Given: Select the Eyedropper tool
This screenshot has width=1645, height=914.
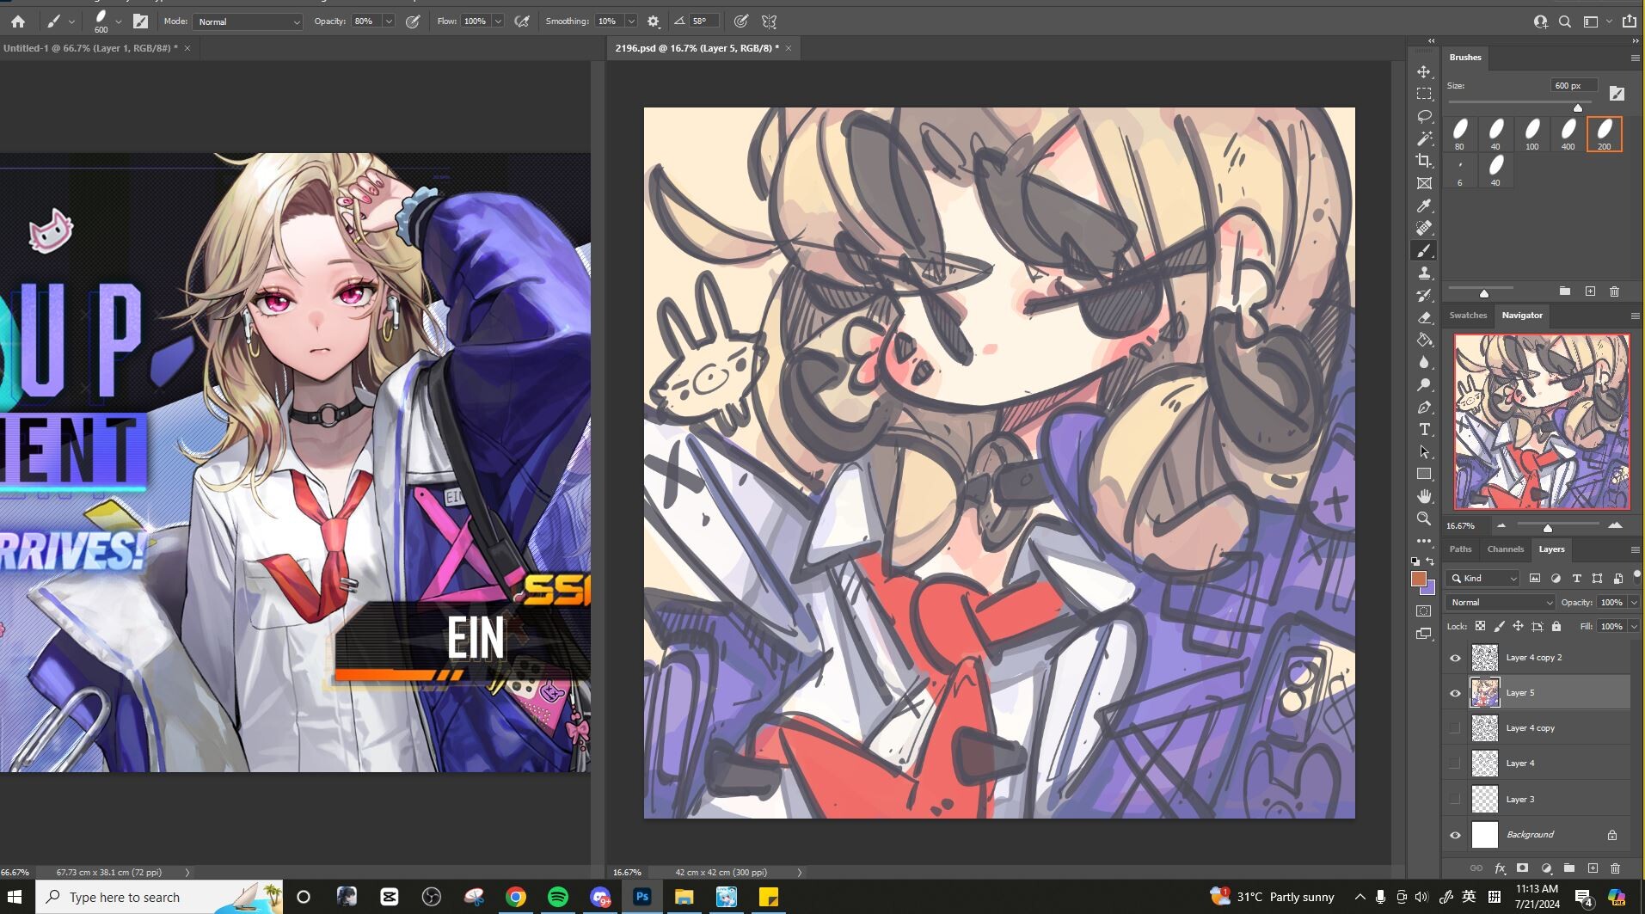Looking at the screenshot, I should coord(1424,205).
